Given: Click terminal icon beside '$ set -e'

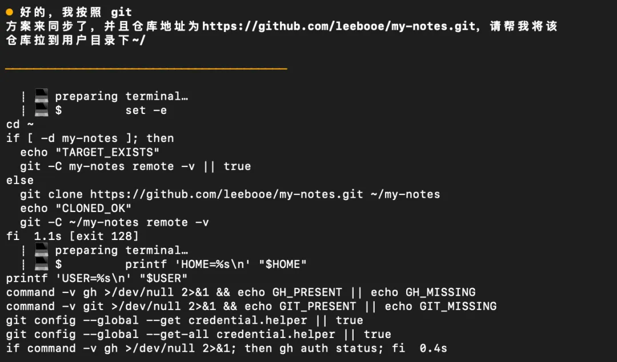Looking at the screenshot, I should click(41, 110).
